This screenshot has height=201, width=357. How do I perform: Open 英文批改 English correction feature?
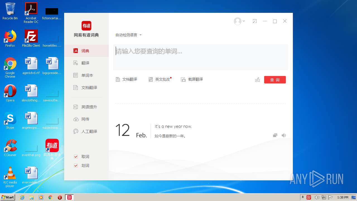coord(160,80)
